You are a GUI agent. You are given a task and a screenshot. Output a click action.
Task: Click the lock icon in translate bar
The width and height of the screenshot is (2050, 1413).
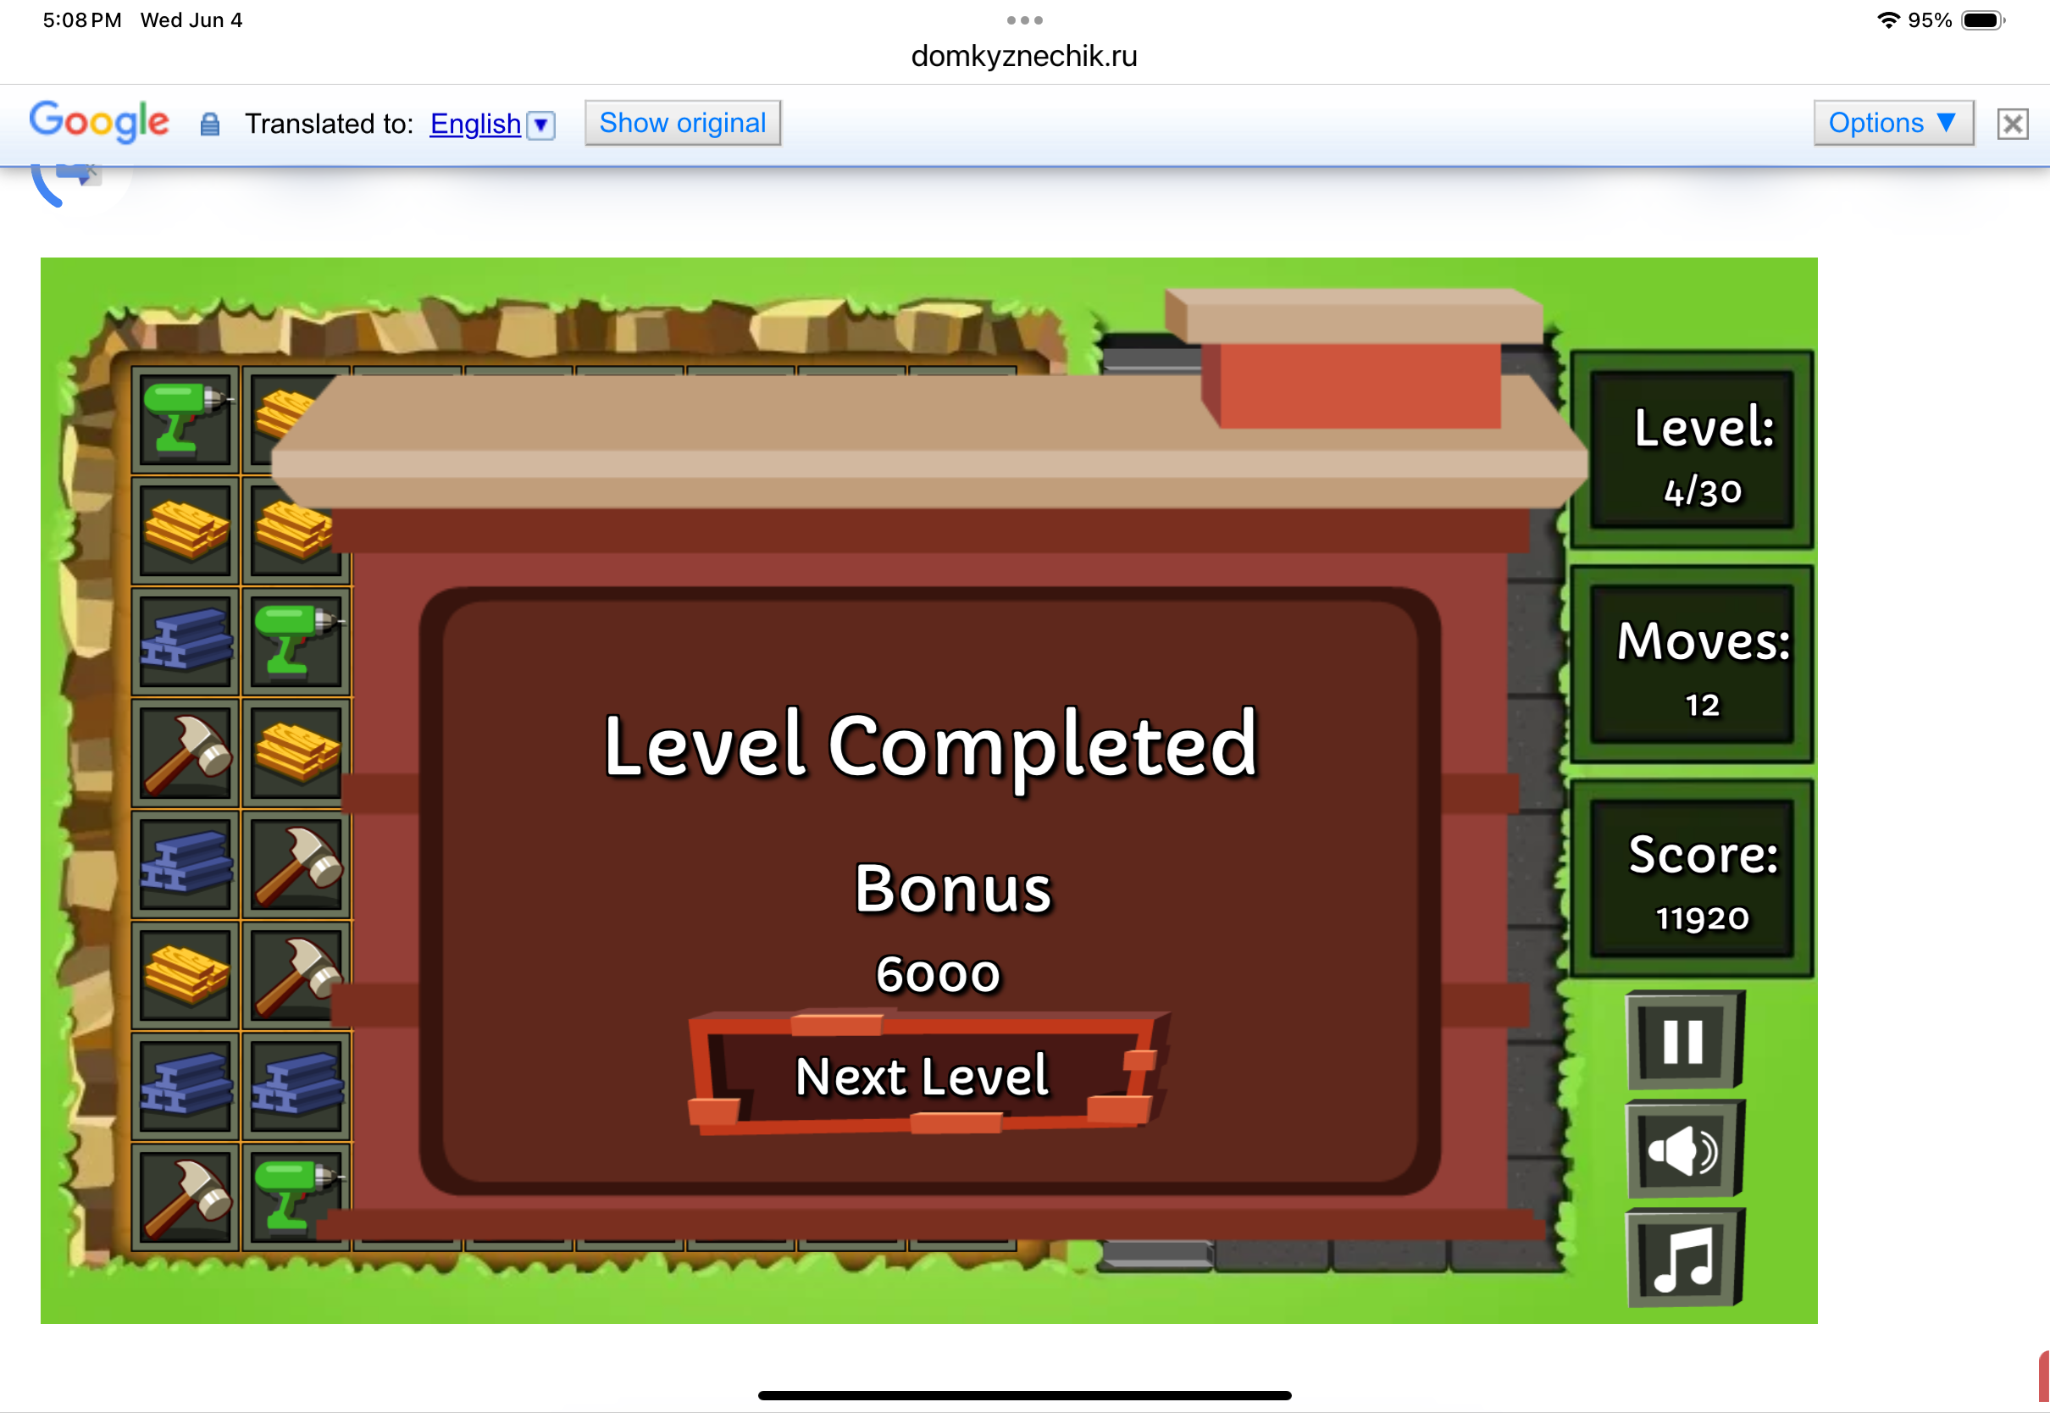210,124
